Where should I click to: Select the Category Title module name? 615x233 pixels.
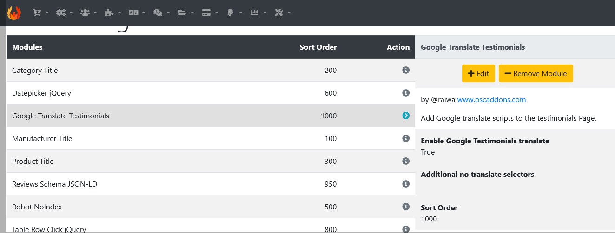coord(35,71)
